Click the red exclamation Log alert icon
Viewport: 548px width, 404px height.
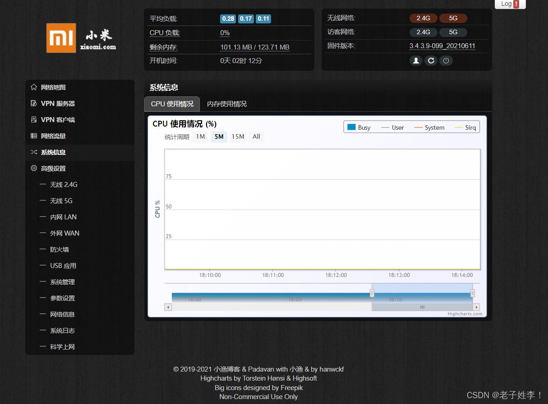(x=516, y=4)
